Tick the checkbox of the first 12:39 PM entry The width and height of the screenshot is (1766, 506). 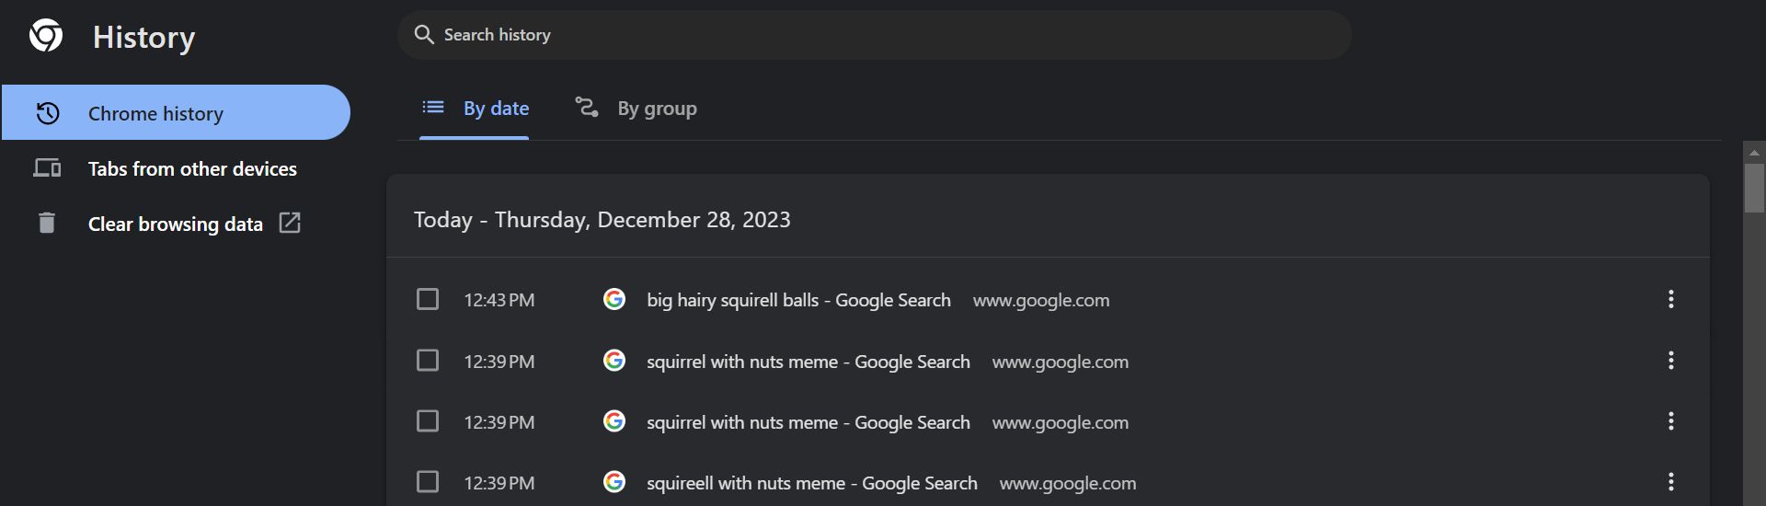click(428, 361)
